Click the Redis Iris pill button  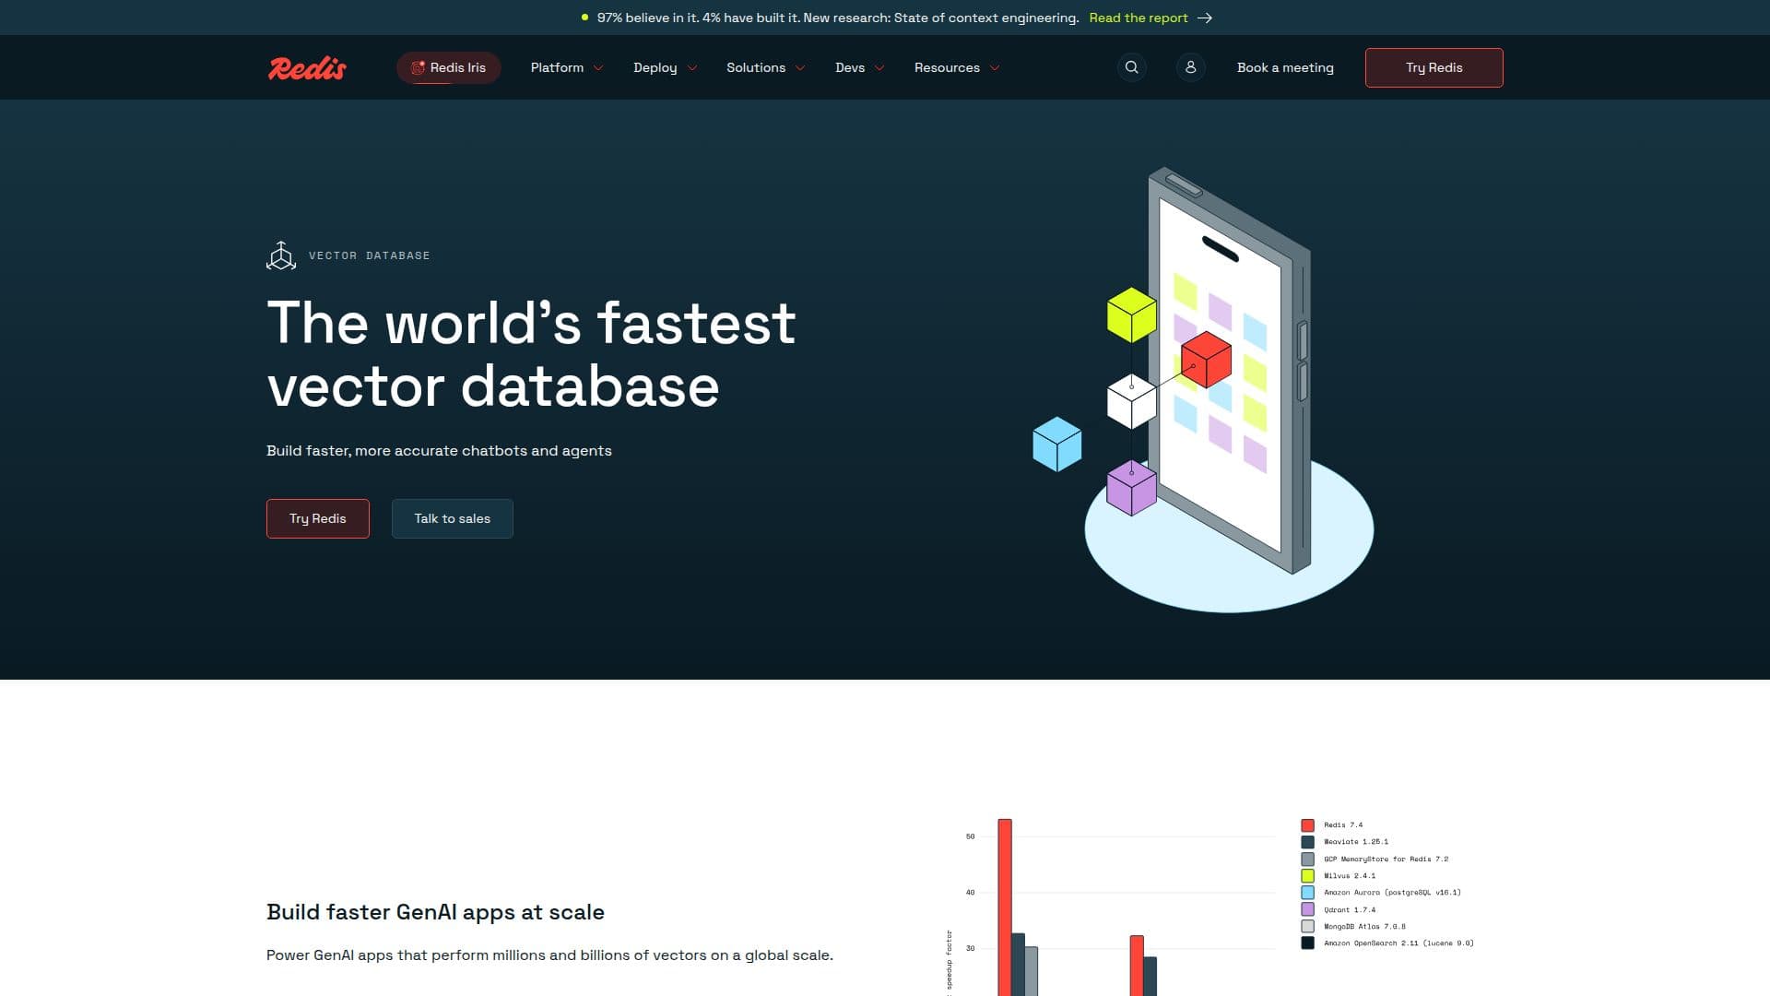(449, 67)
